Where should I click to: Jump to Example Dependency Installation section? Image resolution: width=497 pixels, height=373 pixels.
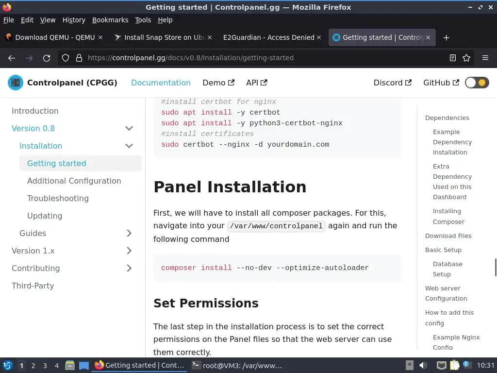click(x=452, y=142)
